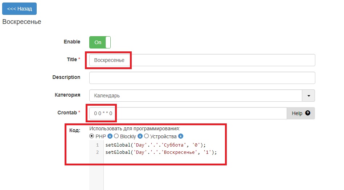The image size is (344, 190).
Task: Click the Title field label
Action: 72,59
